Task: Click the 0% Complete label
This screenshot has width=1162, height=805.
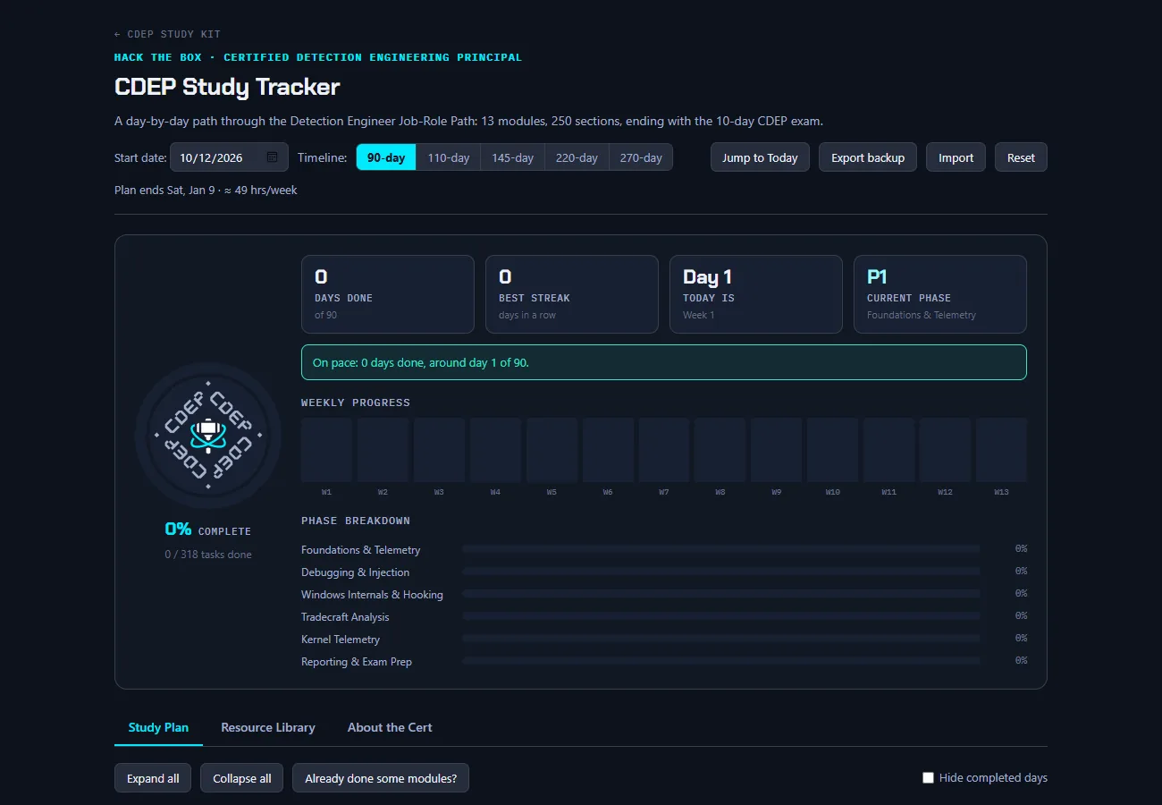Action: (x=208, y=530)
